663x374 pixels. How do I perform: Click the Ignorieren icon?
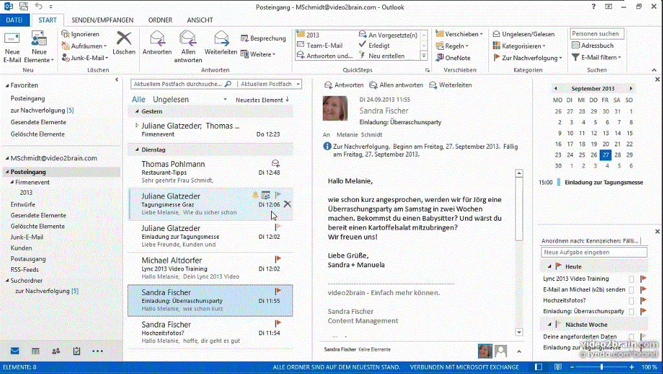[x=65, y=34]
